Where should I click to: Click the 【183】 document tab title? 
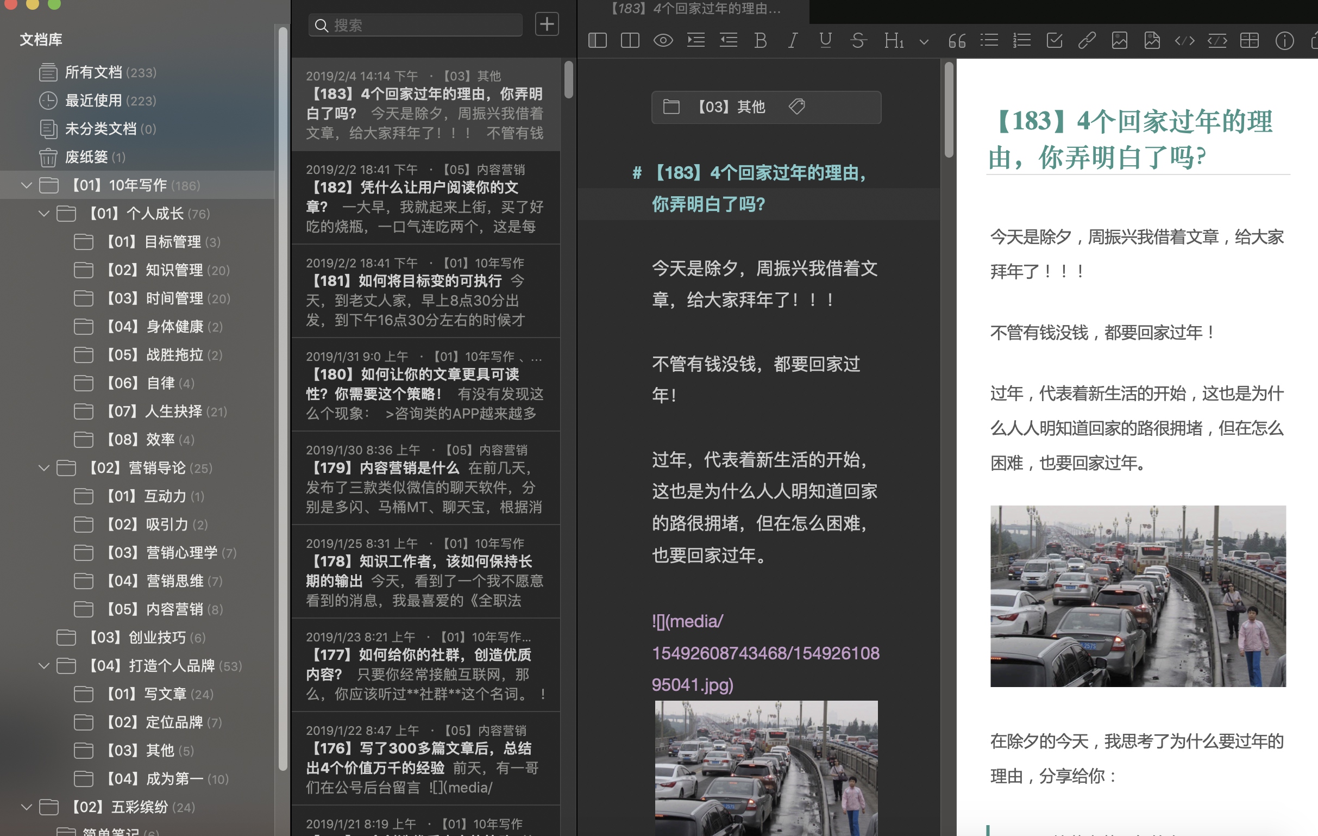click(x=694, y=9)
